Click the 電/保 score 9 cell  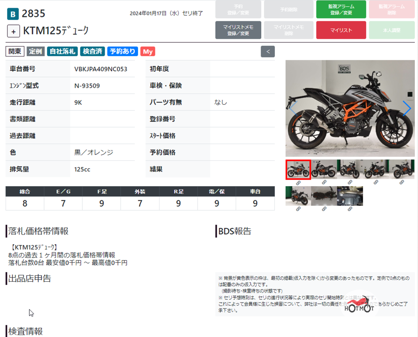tap(217, 203)
